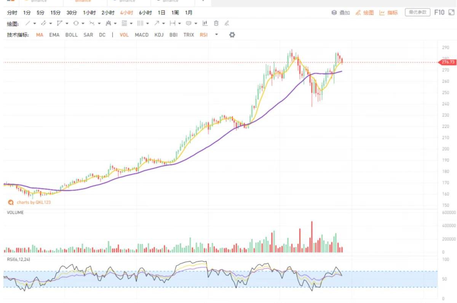The image size is (457, 303).
Task: Click the fullscreen expand icon
Action: [452, 13]
